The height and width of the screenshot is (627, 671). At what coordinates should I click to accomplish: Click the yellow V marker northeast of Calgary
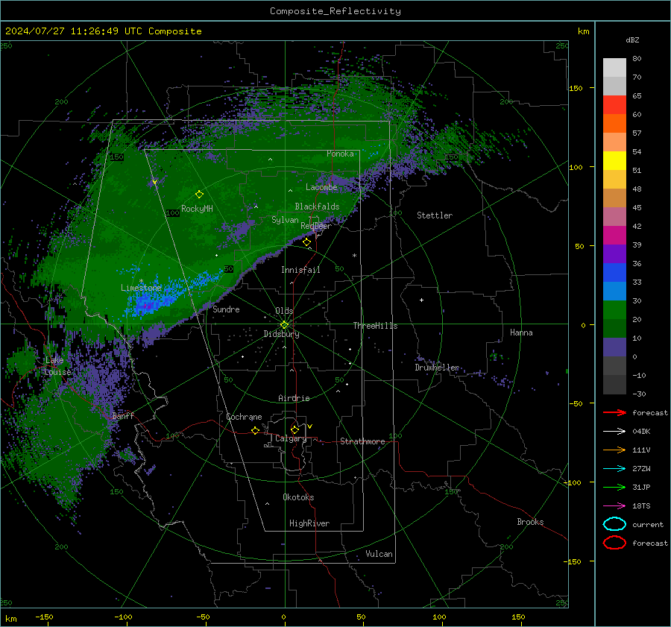coord(310,426)
